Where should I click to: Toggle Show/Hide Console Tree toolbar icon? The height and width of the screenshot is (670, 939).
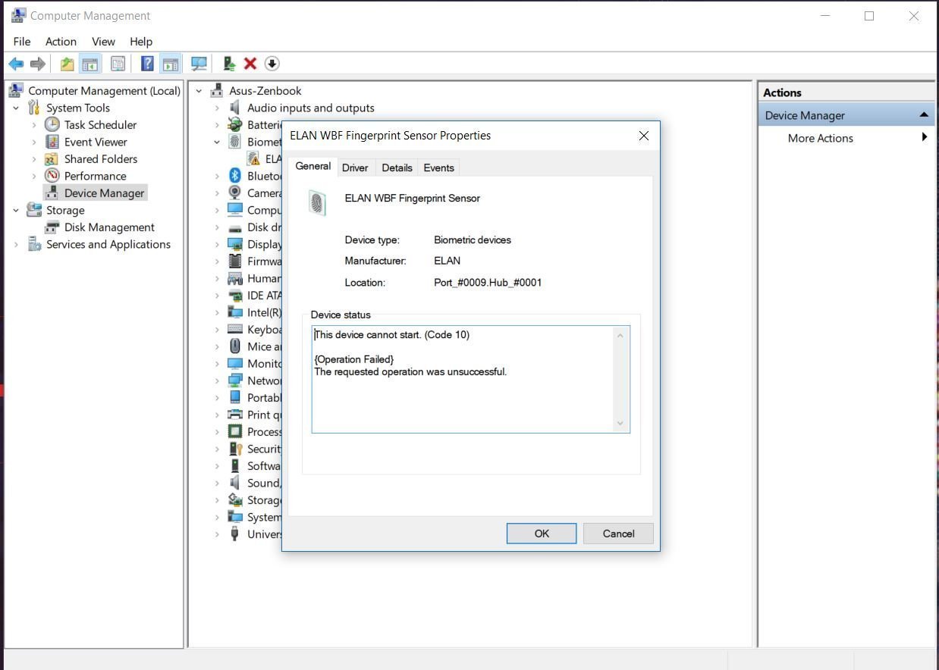(x=90, y=64)
